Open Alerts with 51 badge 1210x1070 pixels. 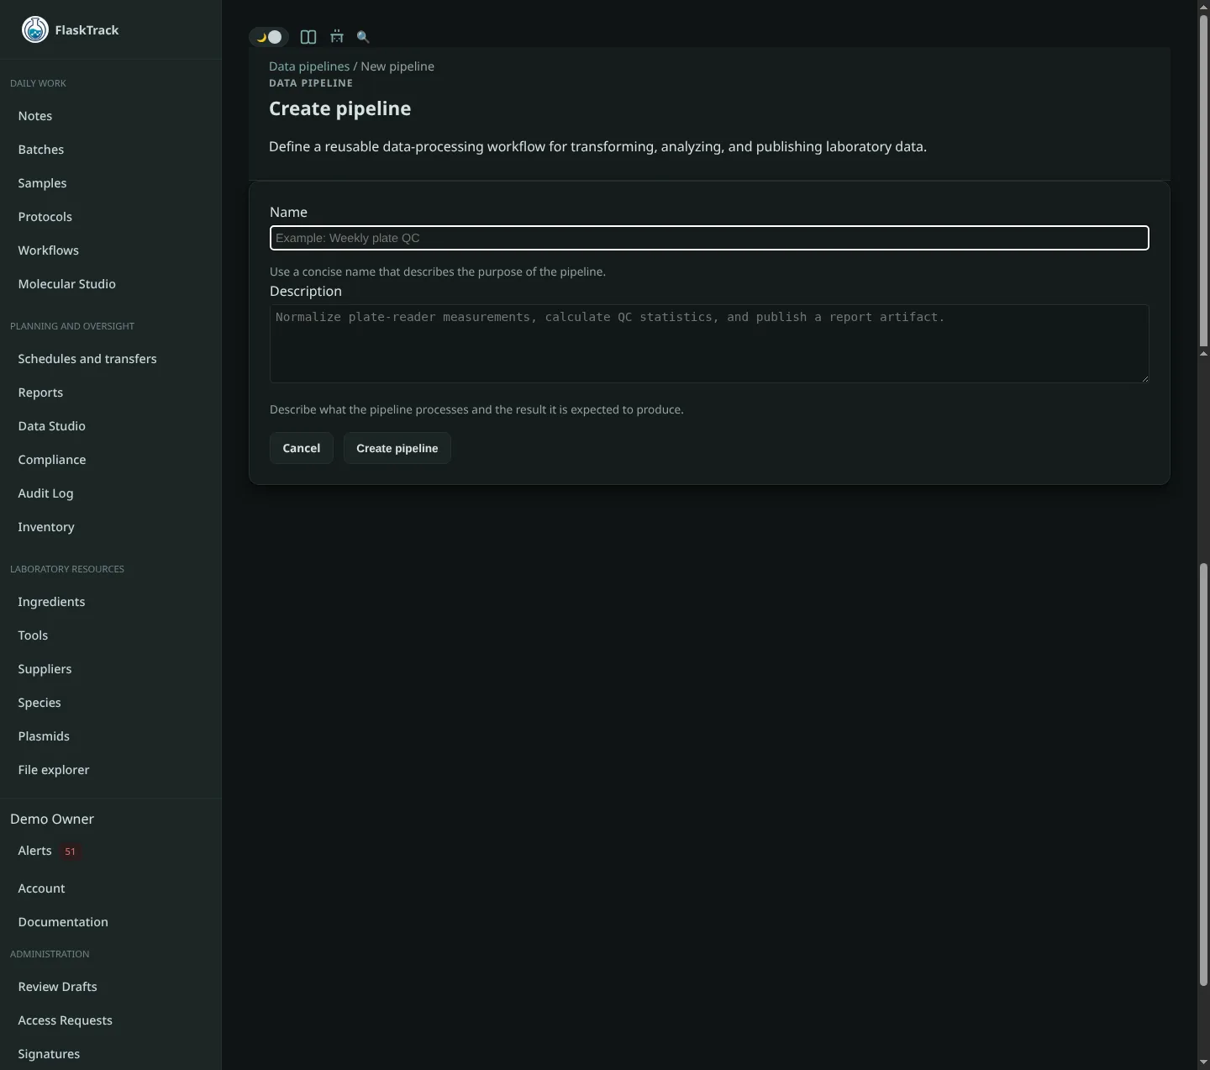pos(49,851)
